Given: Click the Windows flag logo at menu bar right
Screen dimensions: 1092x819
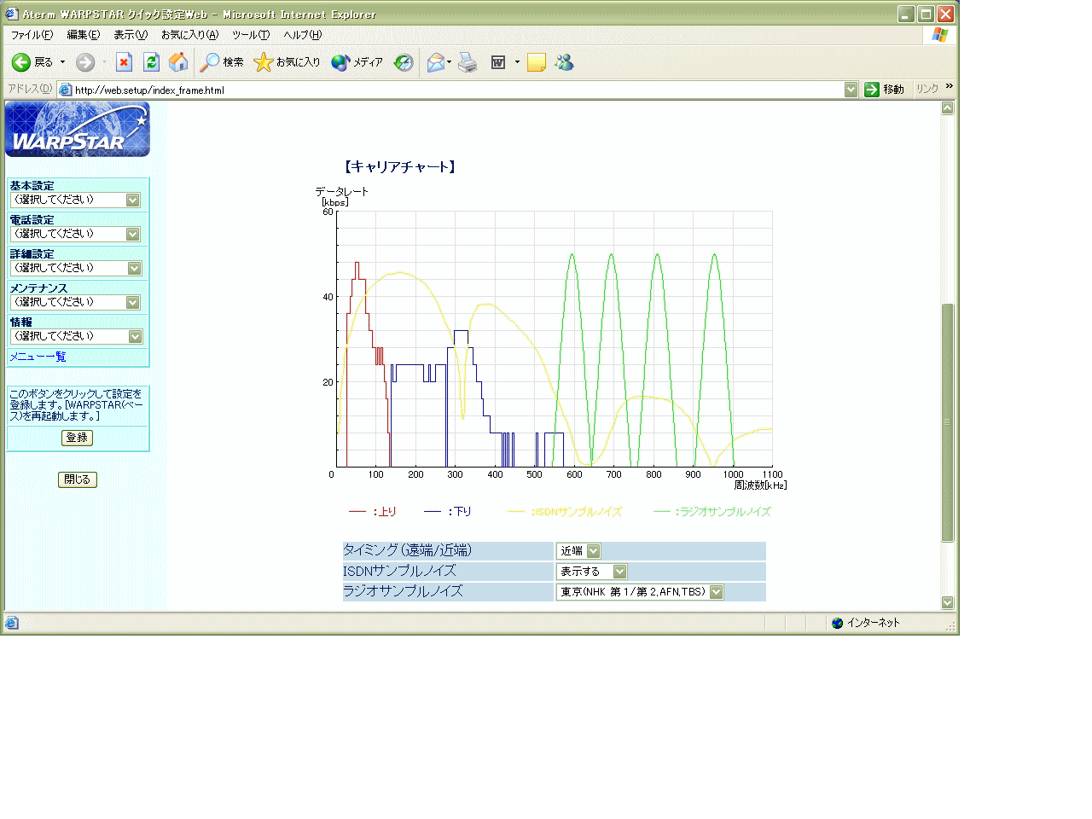Looking at the screenshot, I should pos(940,35).
